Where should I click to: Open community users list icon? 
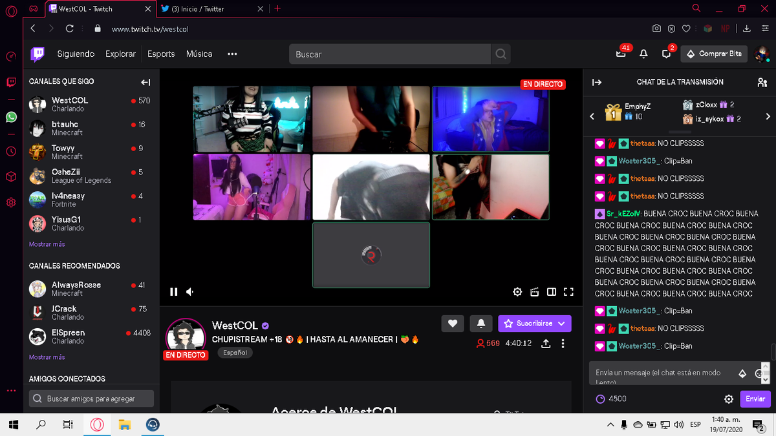coord(762,82)
